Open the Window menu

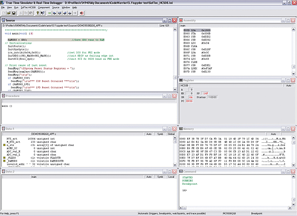(x=66, y=8)
